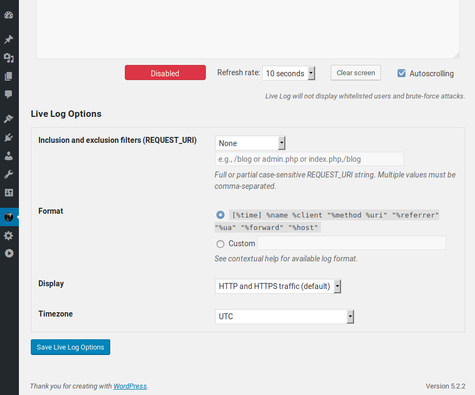Open Comments speech bubble icon

pyautogui.click(x=9, y=95)
